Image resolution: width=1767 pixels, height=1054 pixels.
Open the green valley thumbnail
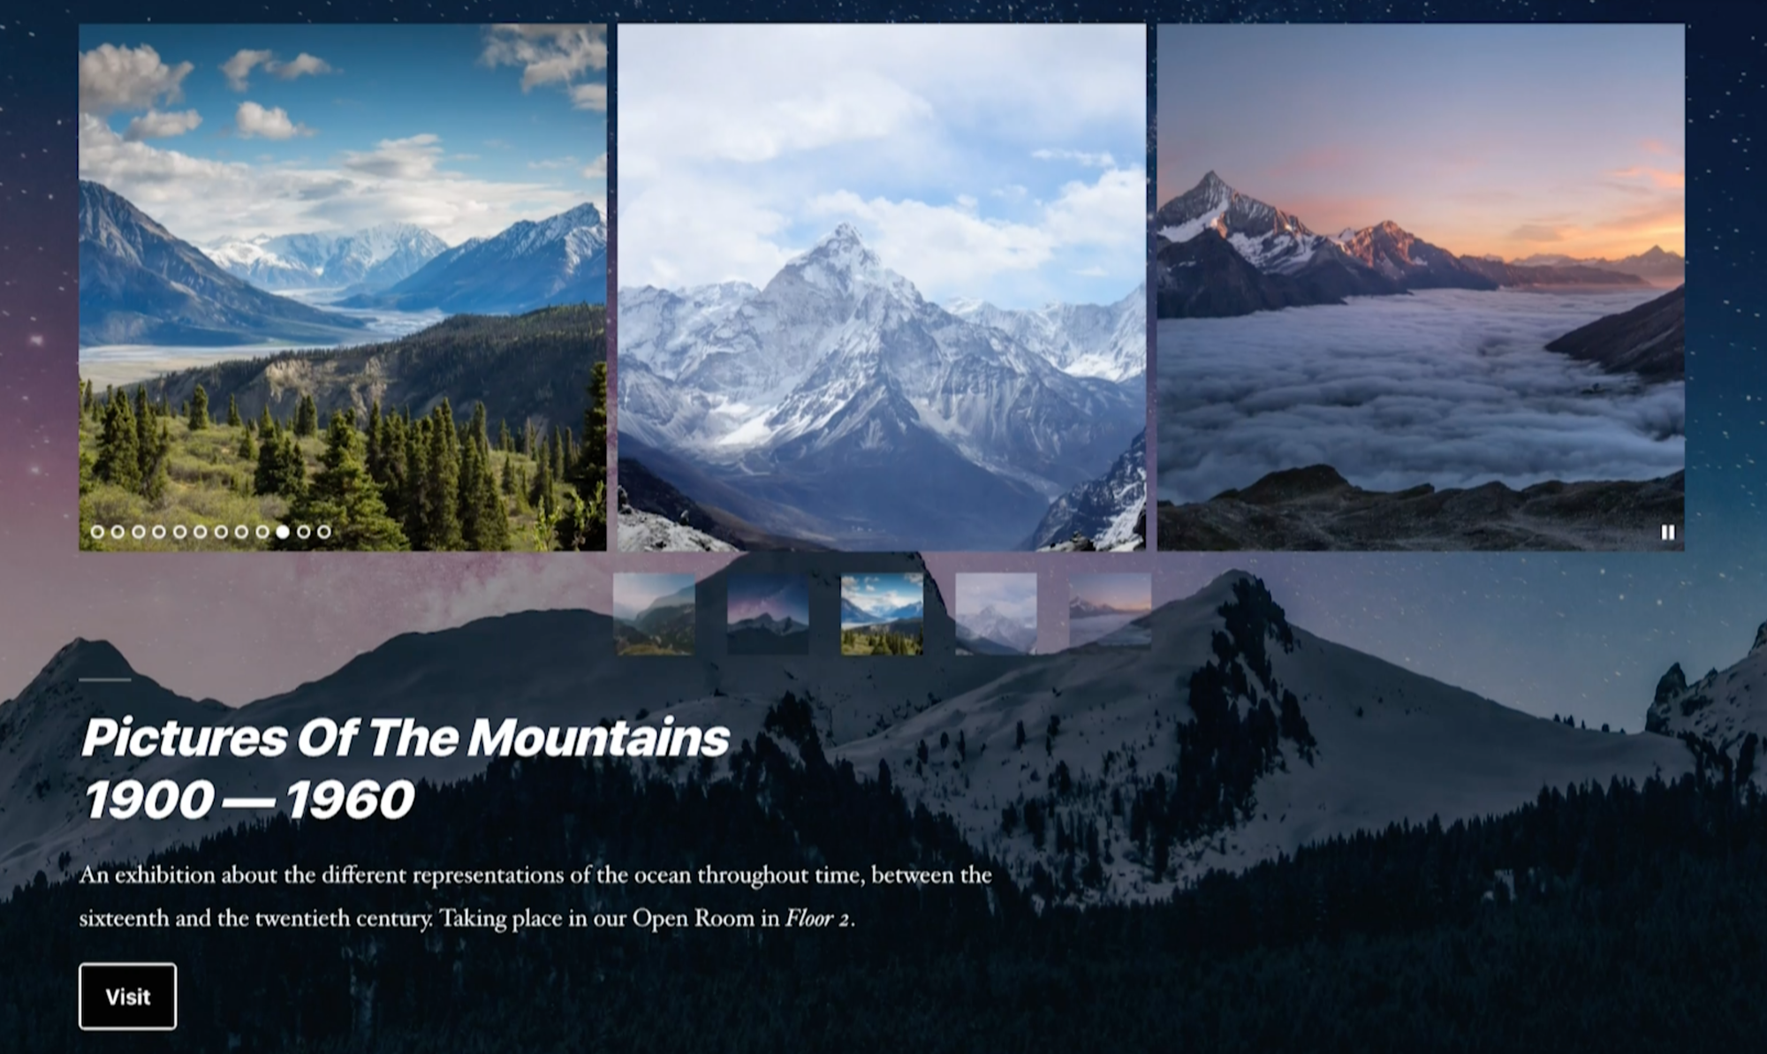(x=654, y=614)
